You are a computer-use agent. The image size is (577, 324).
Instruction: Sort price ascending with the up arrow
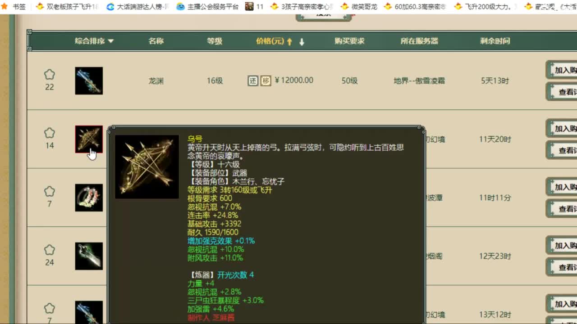pyautogui.click(x=289, y=41)
